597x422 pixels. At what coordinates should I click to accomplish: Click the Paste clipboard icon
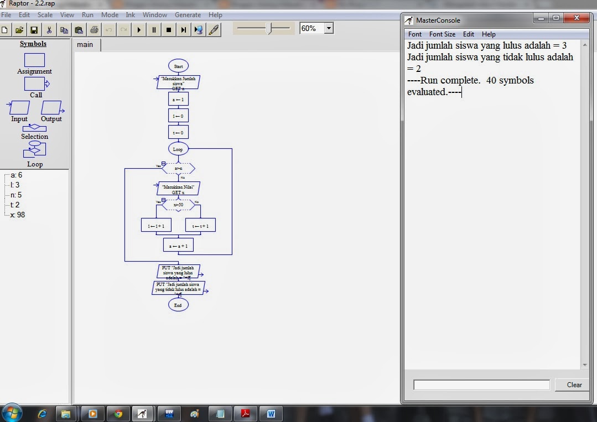click(x=79, y=30)
